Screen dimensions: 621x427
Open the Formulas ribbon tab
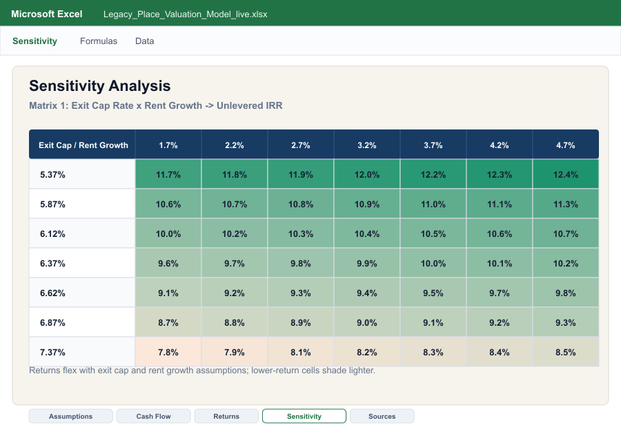pos(99,41)
